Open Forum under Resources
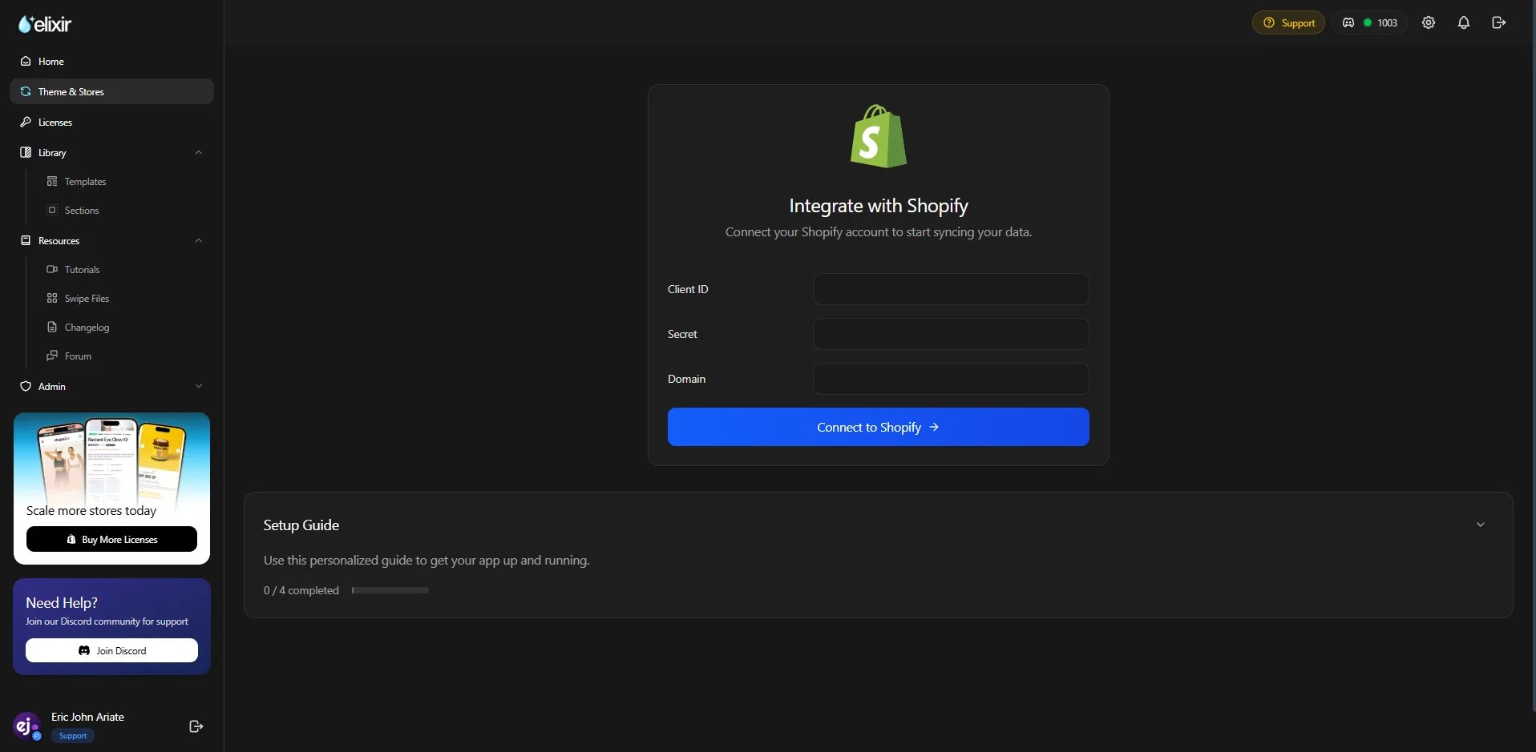The width and height of the screenshot is (1536, 752). tap(78, 356)
